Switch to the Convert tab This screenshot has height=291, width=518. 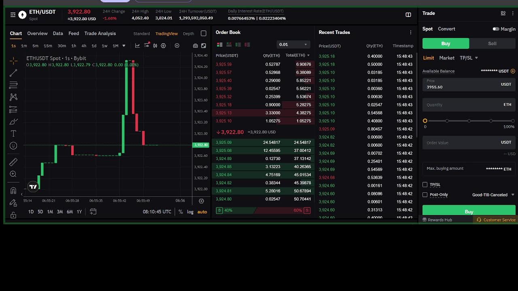(446, 29)
